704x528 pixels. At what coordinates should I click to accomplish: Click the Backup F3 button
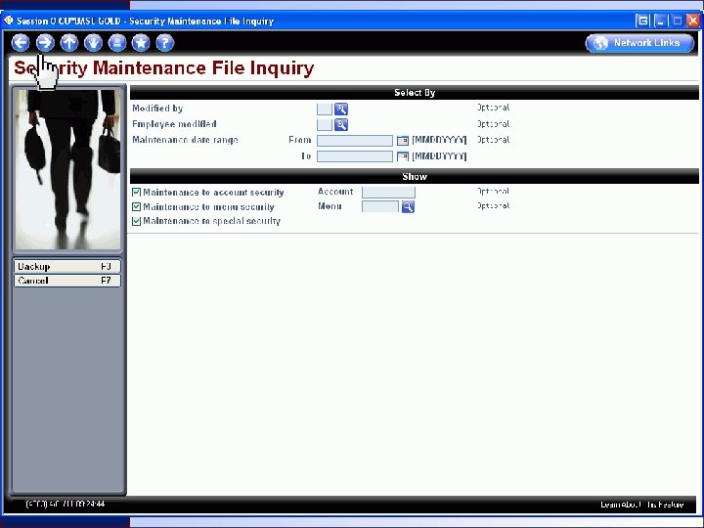tap(67, 267)
